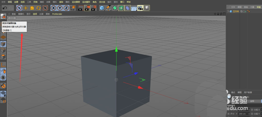
Task: Select the 立方体 object in object manager
Action: point(236,11)
